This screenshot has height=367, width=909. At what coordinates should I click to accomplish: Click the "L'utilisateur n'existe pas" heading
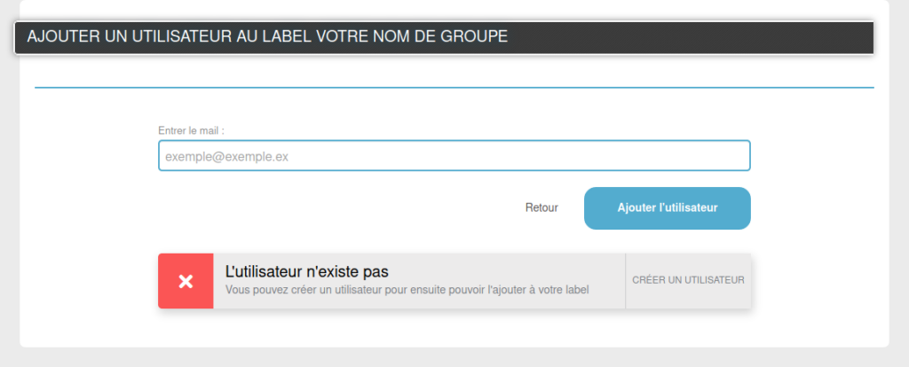(306, 271)
